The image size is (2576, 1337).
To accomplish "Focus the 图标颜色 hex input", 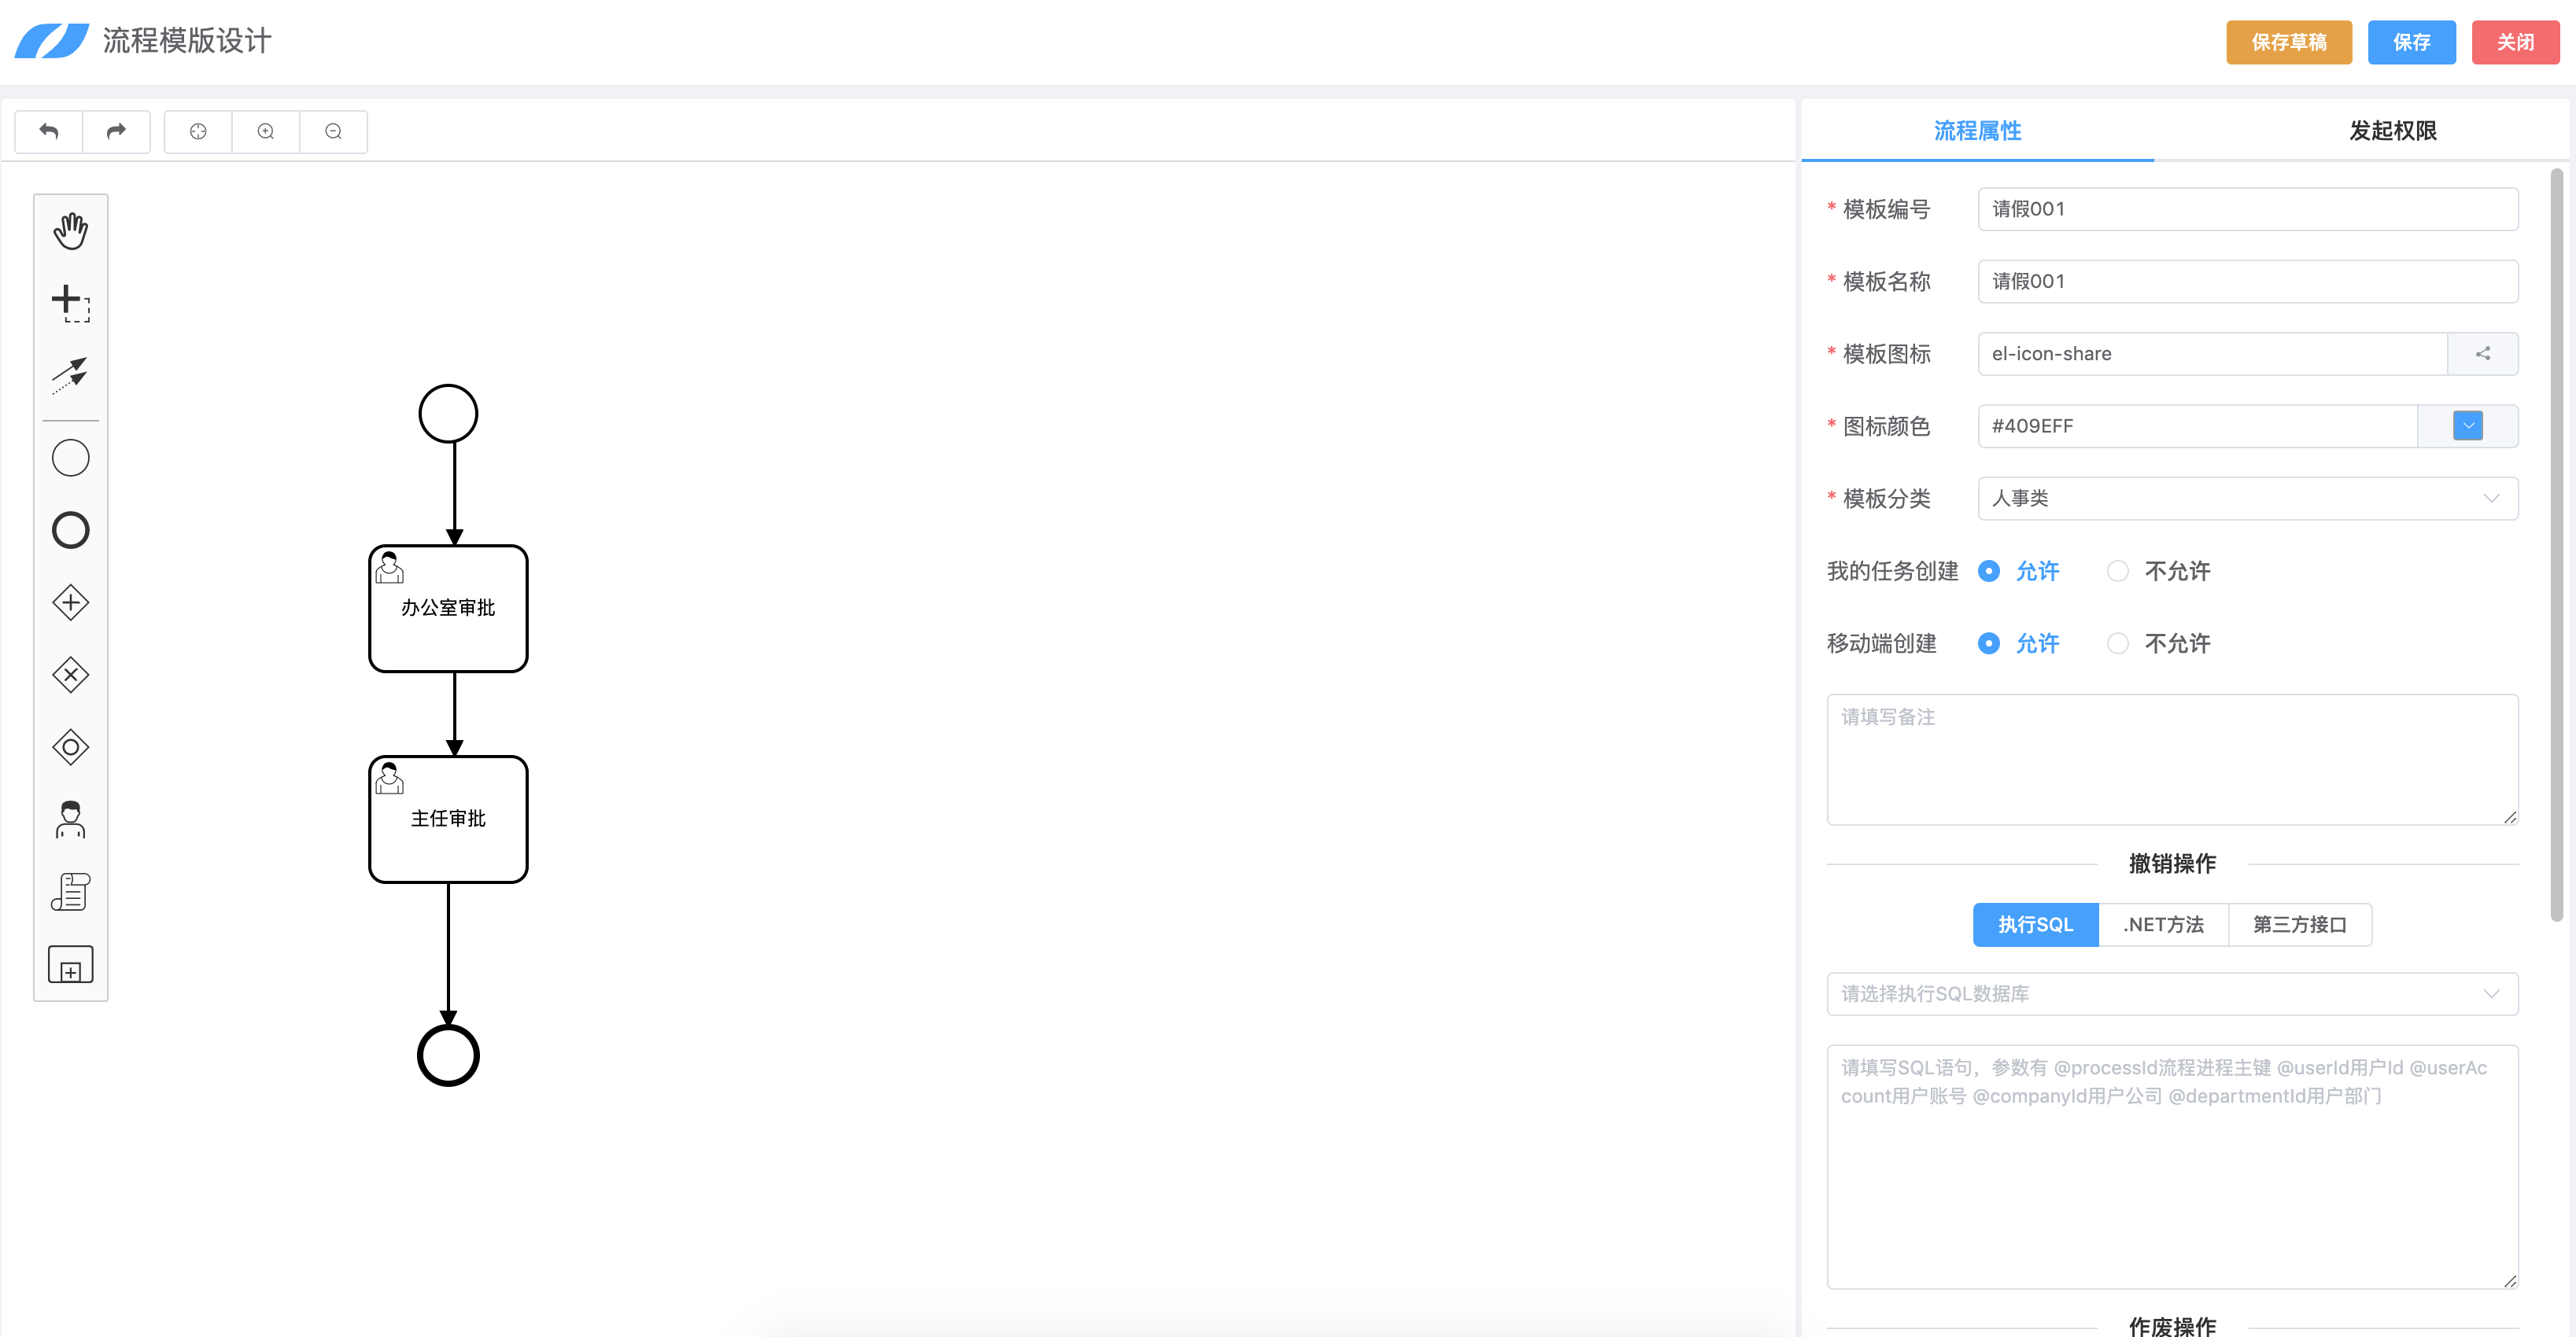I will point(2197,425).
